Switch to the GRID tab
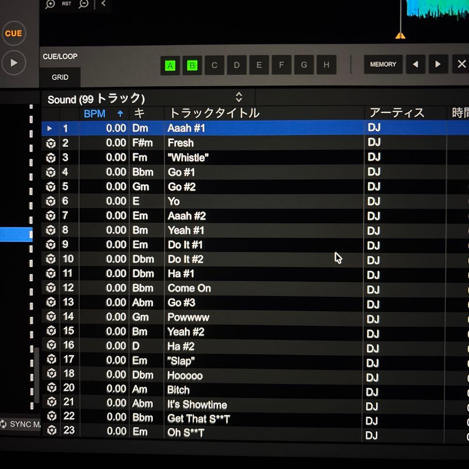This screenshot has width=469, height=469. [60, 77]
